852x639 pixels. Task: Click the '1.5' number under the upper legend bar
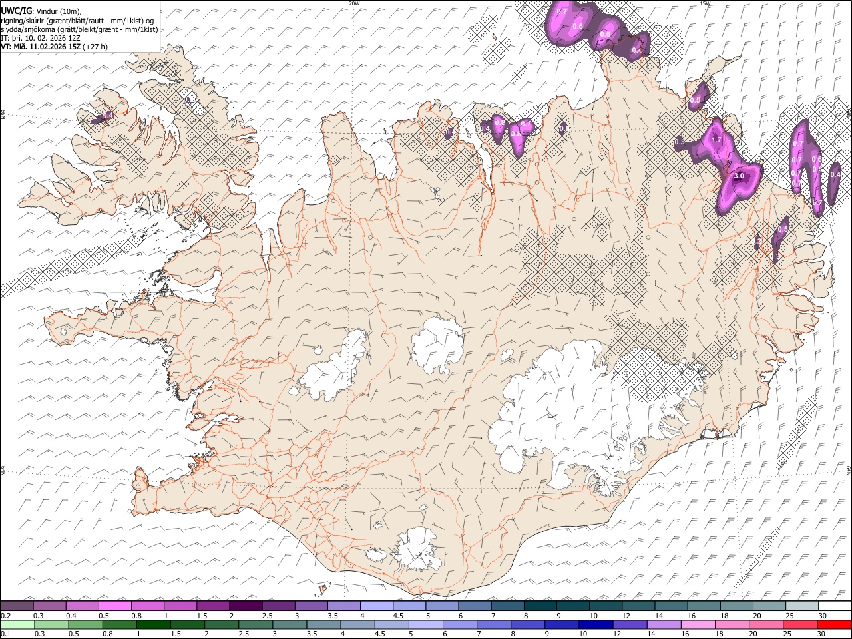[202, 616]
